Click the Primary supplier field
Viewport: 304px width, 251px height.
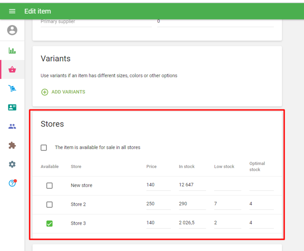coord(96,22)
